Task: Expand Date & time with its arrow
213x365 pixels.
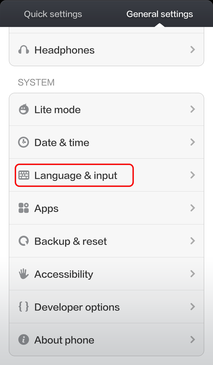Action: [x=193, y=142]
